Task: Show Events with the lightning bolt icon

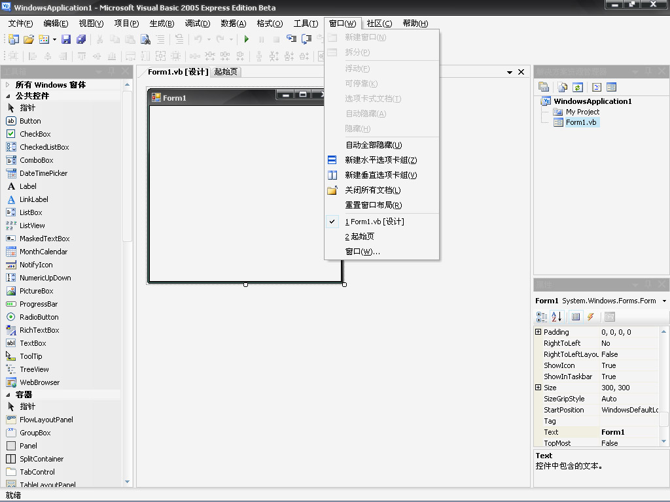Action: click(591, 317)
